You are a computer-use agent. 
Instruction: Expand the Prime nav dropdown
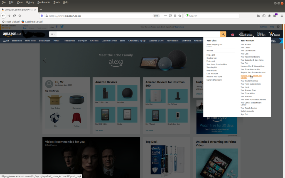point(57,41)
